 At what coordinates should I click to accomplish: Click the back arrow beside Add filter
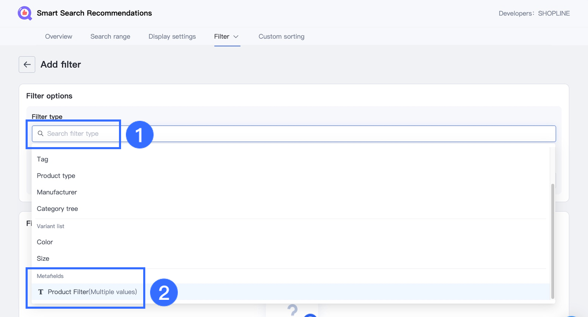tap(27, 65)
